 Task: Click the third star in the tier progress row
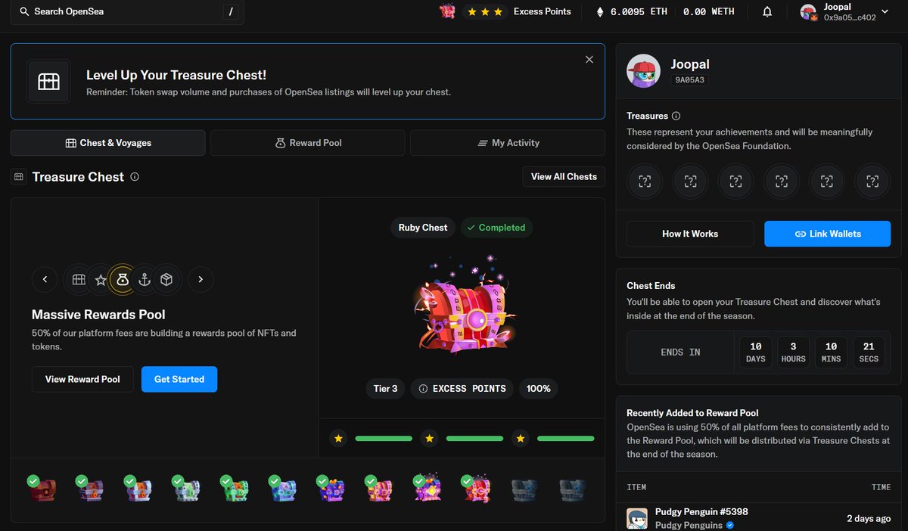tap(521, 438)
